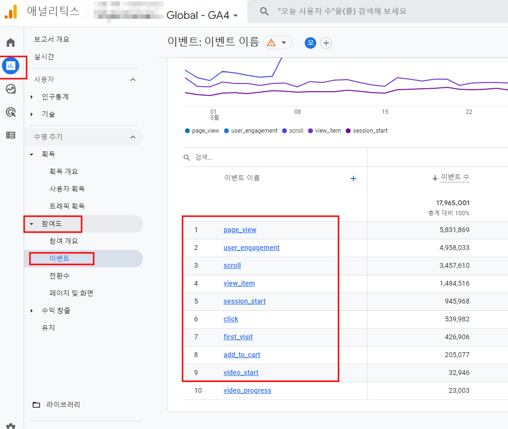The height and width of the screenshot is (429, 508).
Task: Add a comparison using the plus circle icon
Action: [326, 43]
